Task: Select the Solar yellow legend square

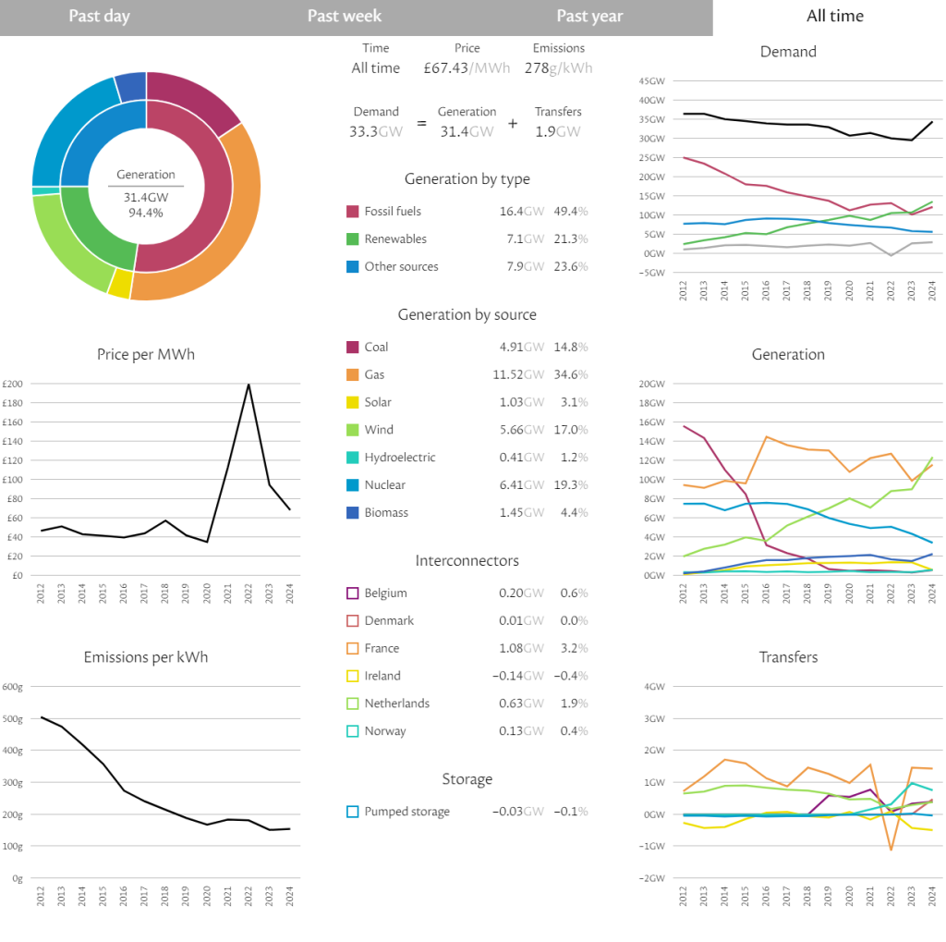Action: coord(353,403)
